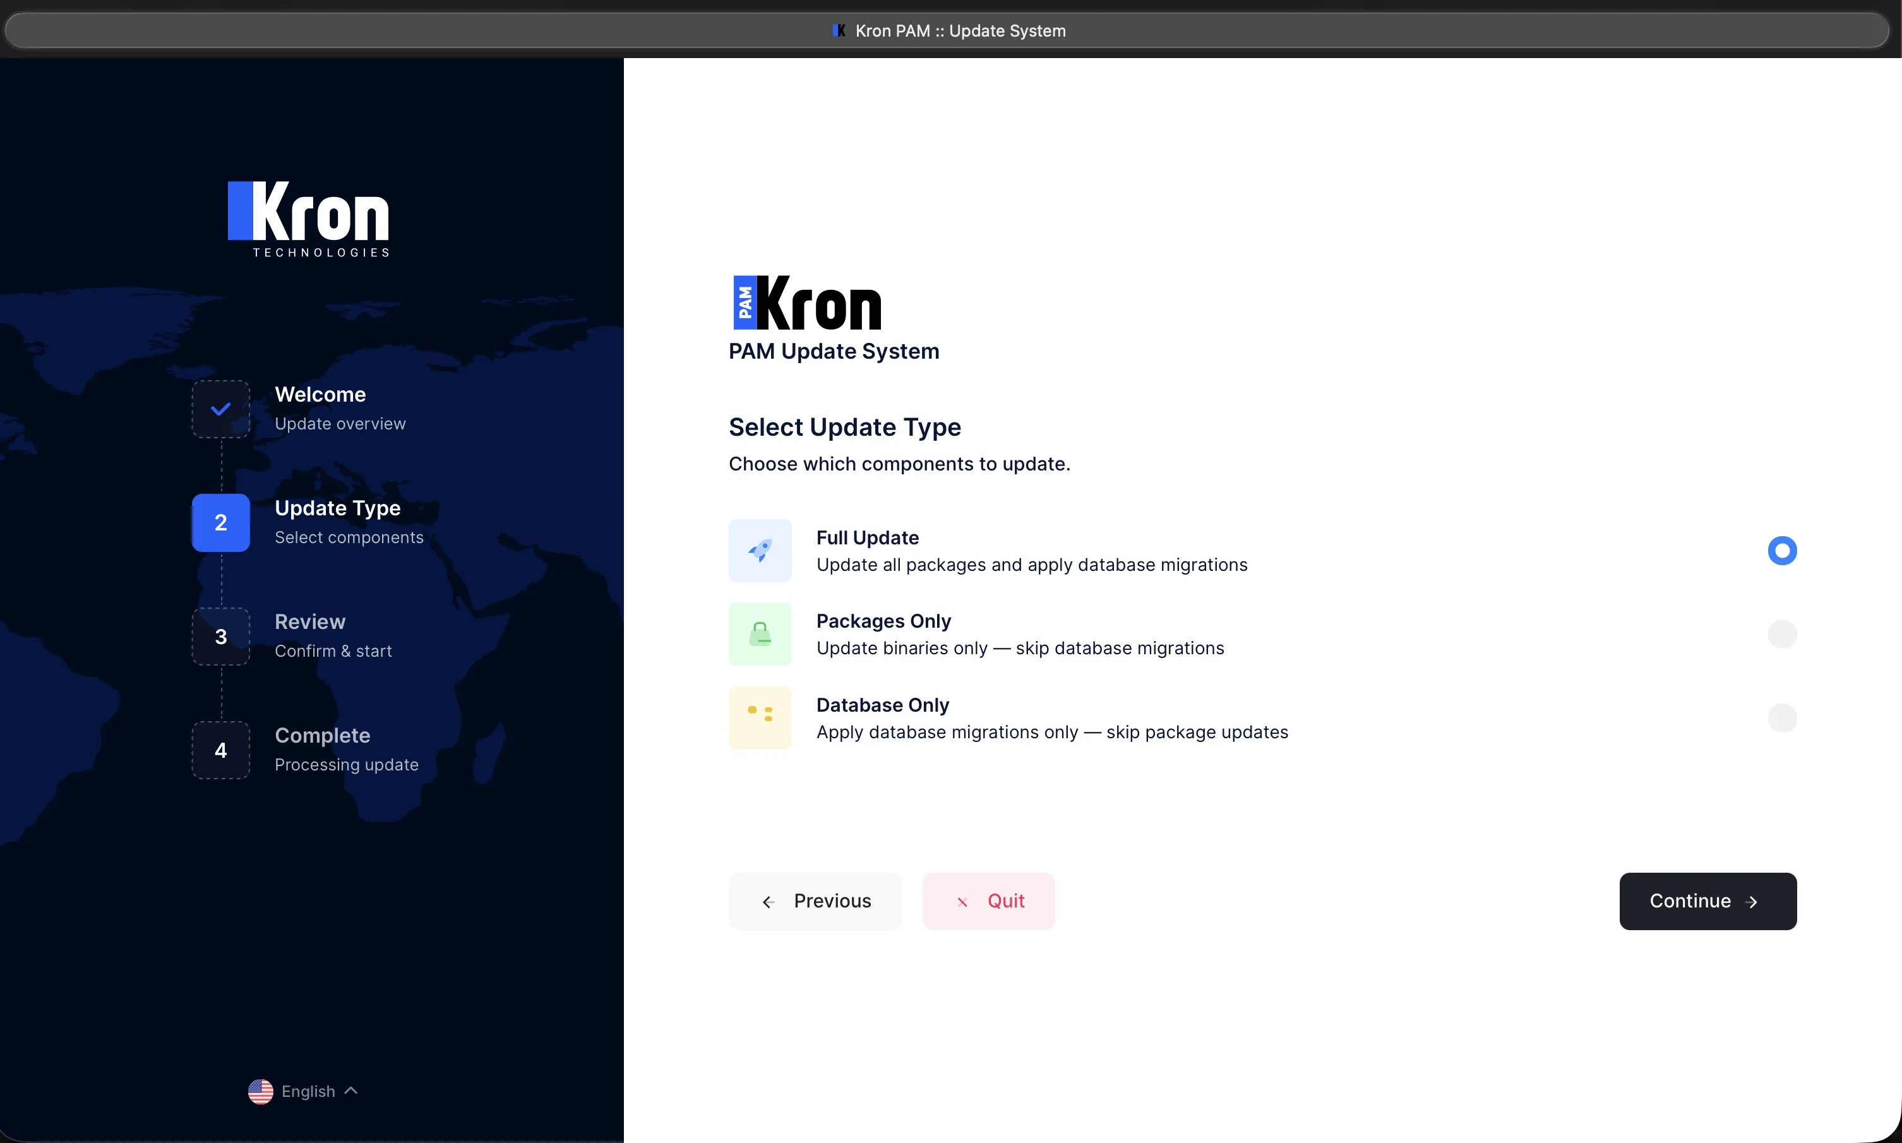Click the US flag language icon
1902x1143 pixels.
(x=260, y=1091)
